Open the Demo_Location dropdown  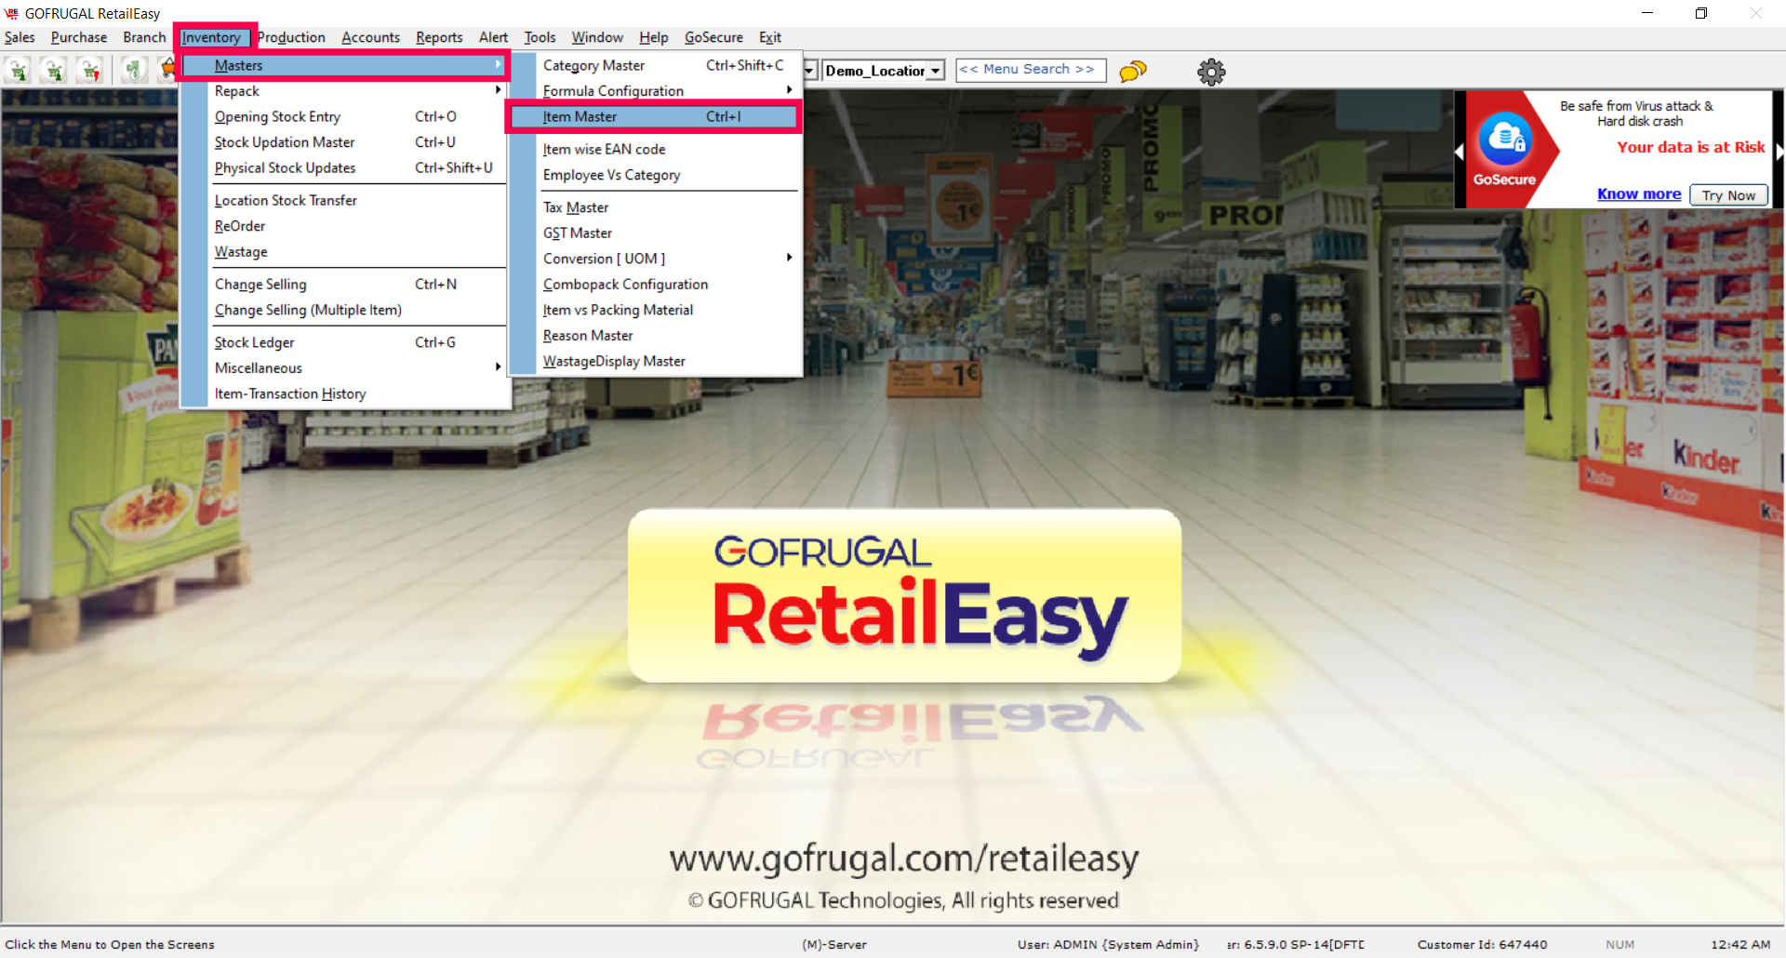click(x=935, y=71)
